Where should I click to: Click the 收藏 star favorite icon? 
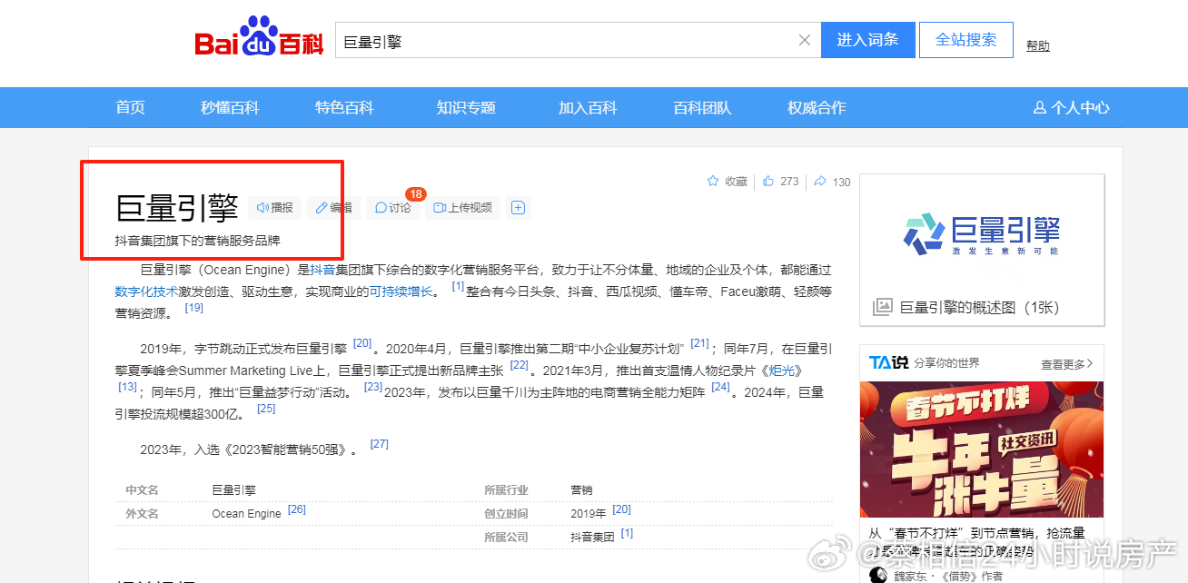coord(713,182)
